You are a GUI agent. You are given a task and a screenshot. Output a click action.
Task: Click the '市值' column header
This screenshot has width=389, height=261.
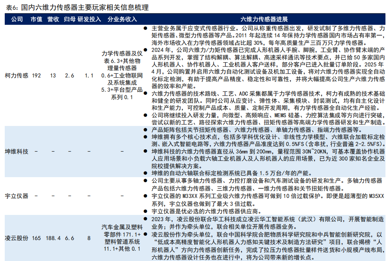[36, 19]
